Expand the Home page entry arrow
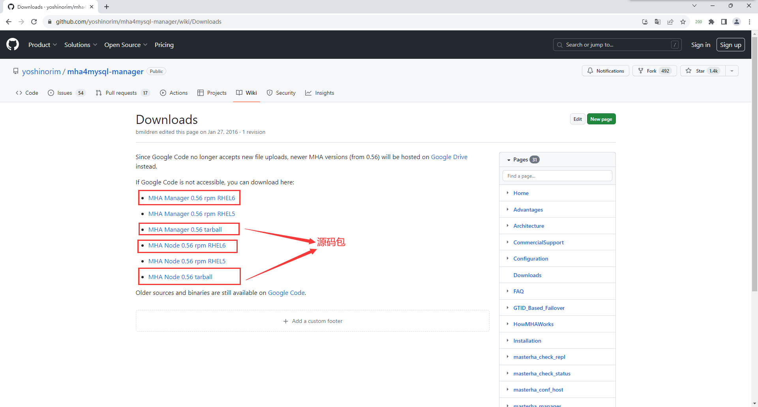Image resolution: width=758 pixels, height=407 pixels. click(x=508, y=193)
